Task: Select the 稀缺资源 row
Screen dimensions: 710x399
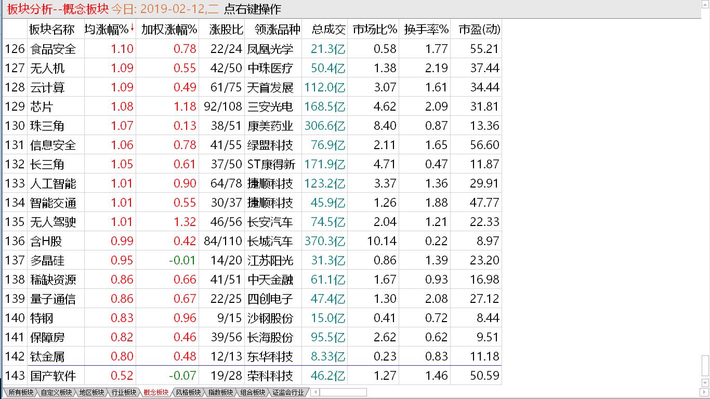Action: tap(252, 280)
